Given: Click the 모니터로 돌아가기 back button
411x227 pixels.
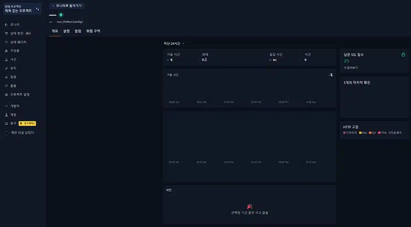Looking at the screenshot, I should [x=67, y=6].
